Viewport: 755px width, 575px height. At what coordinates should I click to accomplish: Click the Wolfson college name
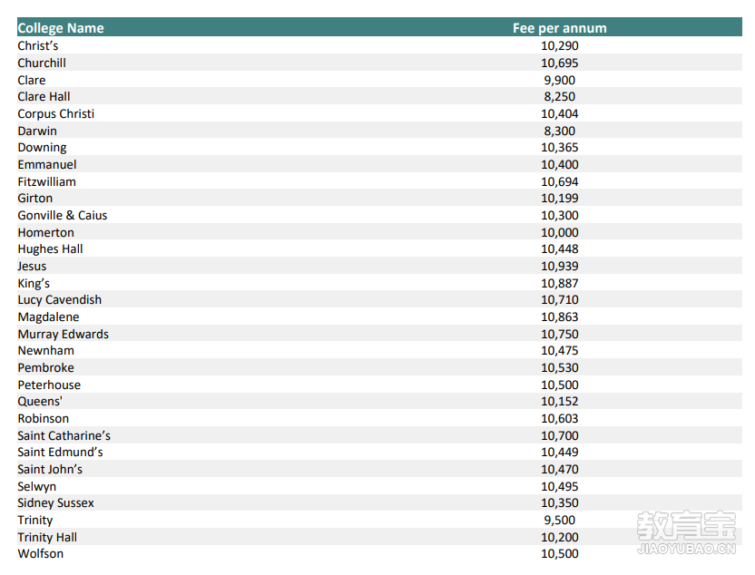[41, 554]
